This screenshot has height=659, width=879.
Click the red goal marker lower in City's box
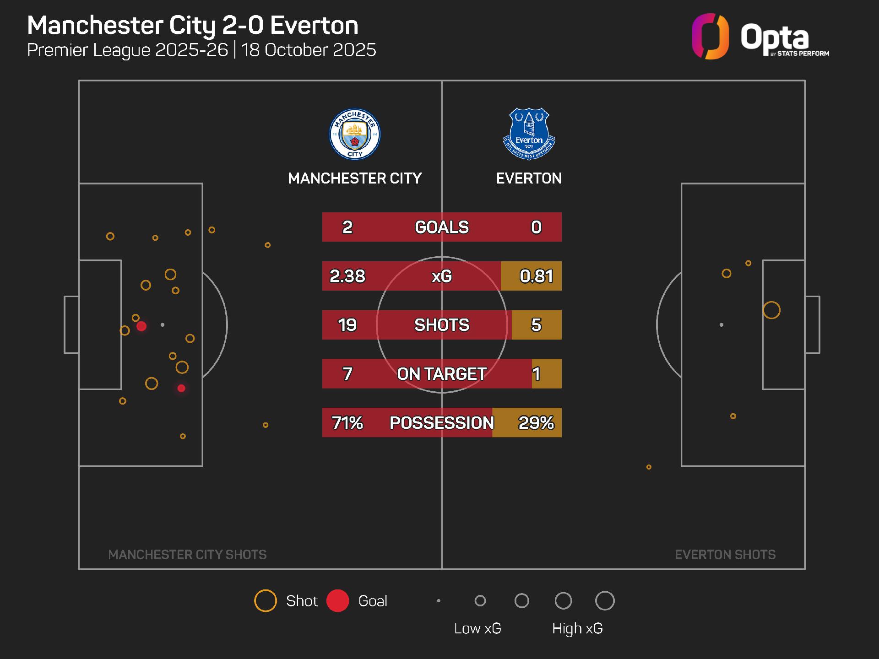click(x=181, y=388)
